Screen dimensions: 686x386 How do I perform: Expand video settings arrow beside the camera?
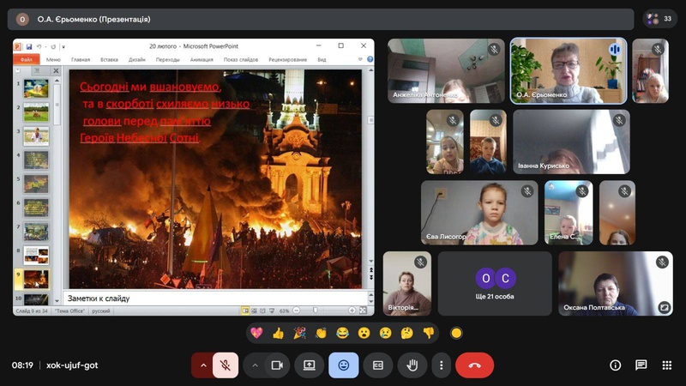click(x=255, y=365)
